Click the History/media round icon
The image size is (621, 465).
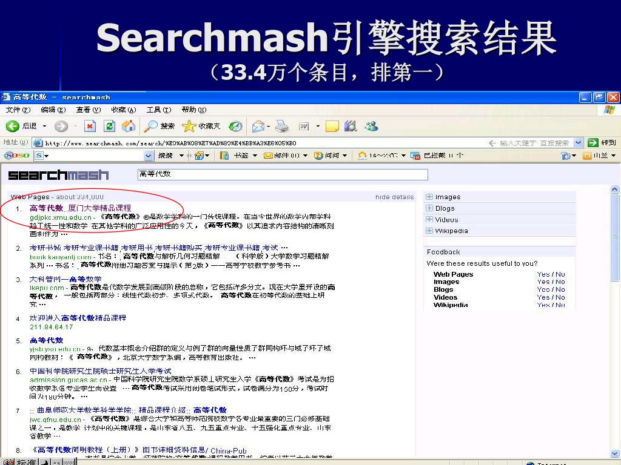pos(236,126)
